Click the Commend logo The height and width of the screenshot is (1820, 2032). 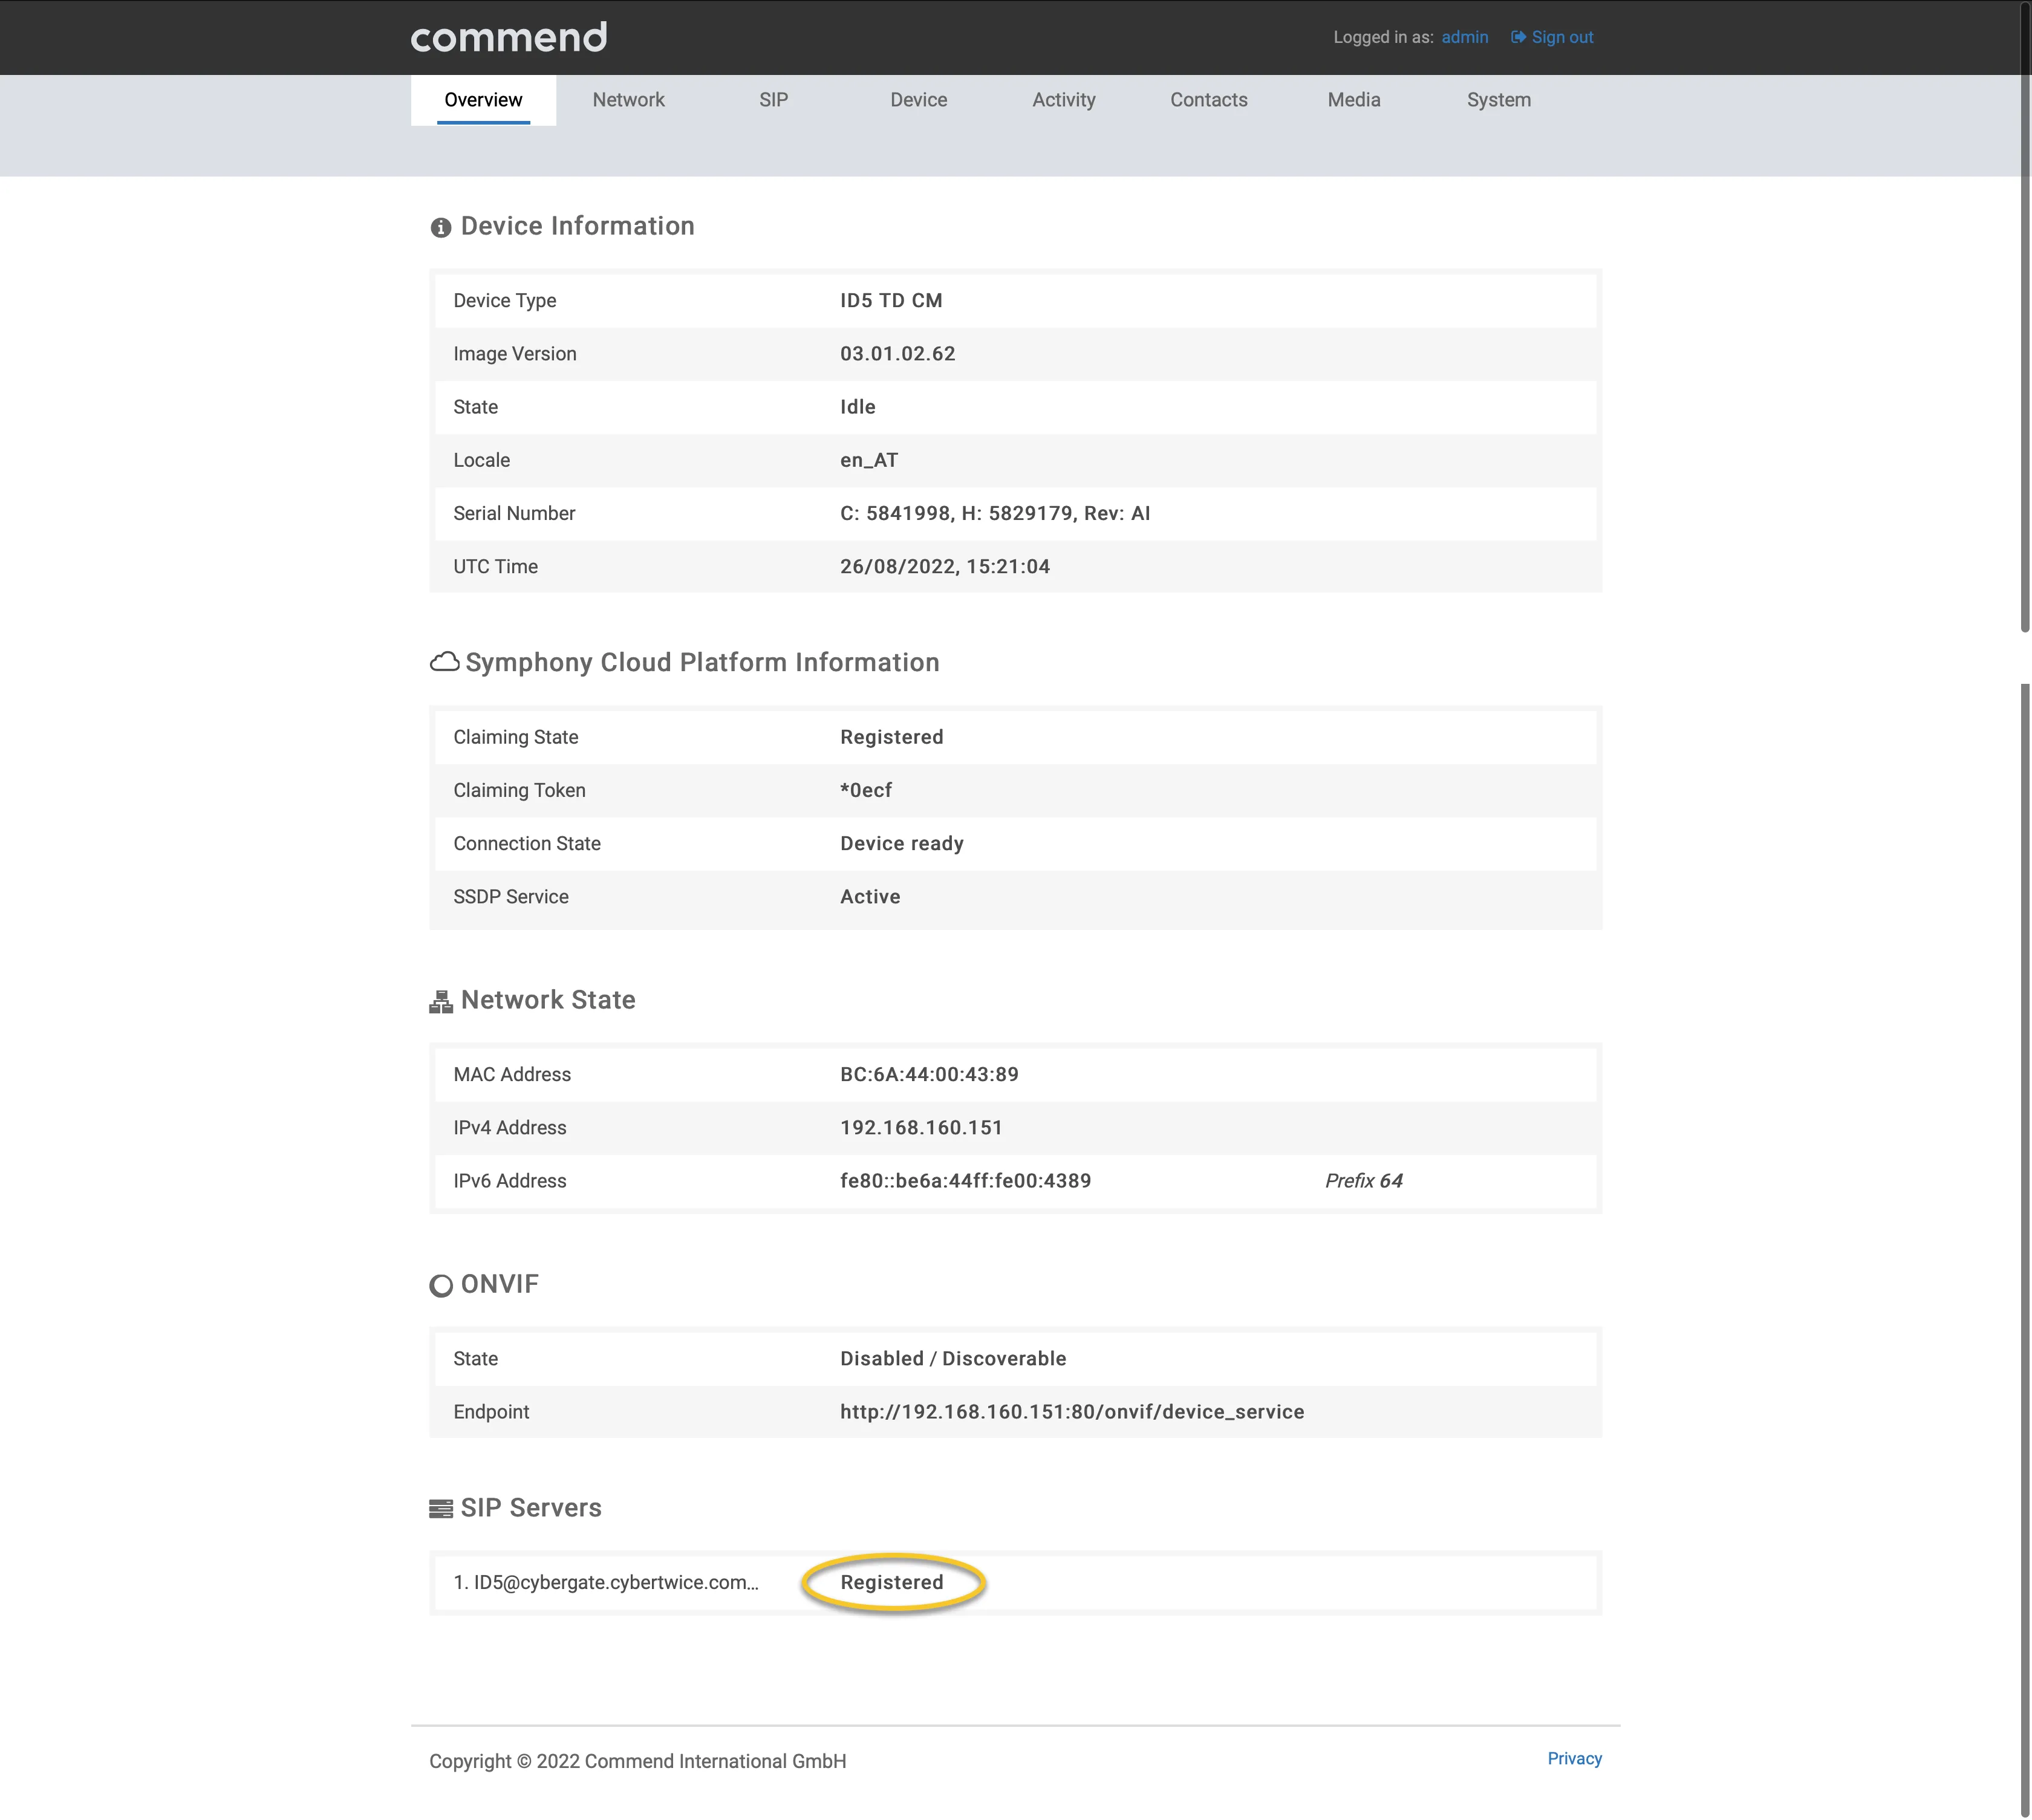coord(508,38)
